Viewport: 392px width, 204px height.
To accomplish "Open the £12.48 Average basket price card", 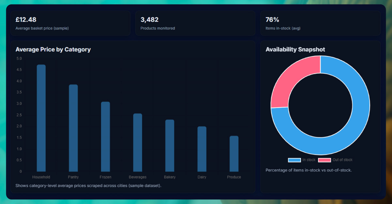I will (x=70, y=23).
